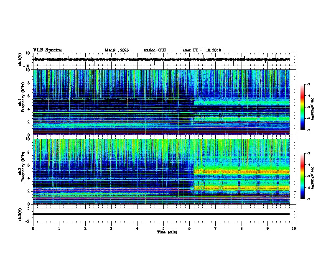Click the "ch.3(V)" axis label
This screenshot has height=256, width=331.
[x=20, y=215]
